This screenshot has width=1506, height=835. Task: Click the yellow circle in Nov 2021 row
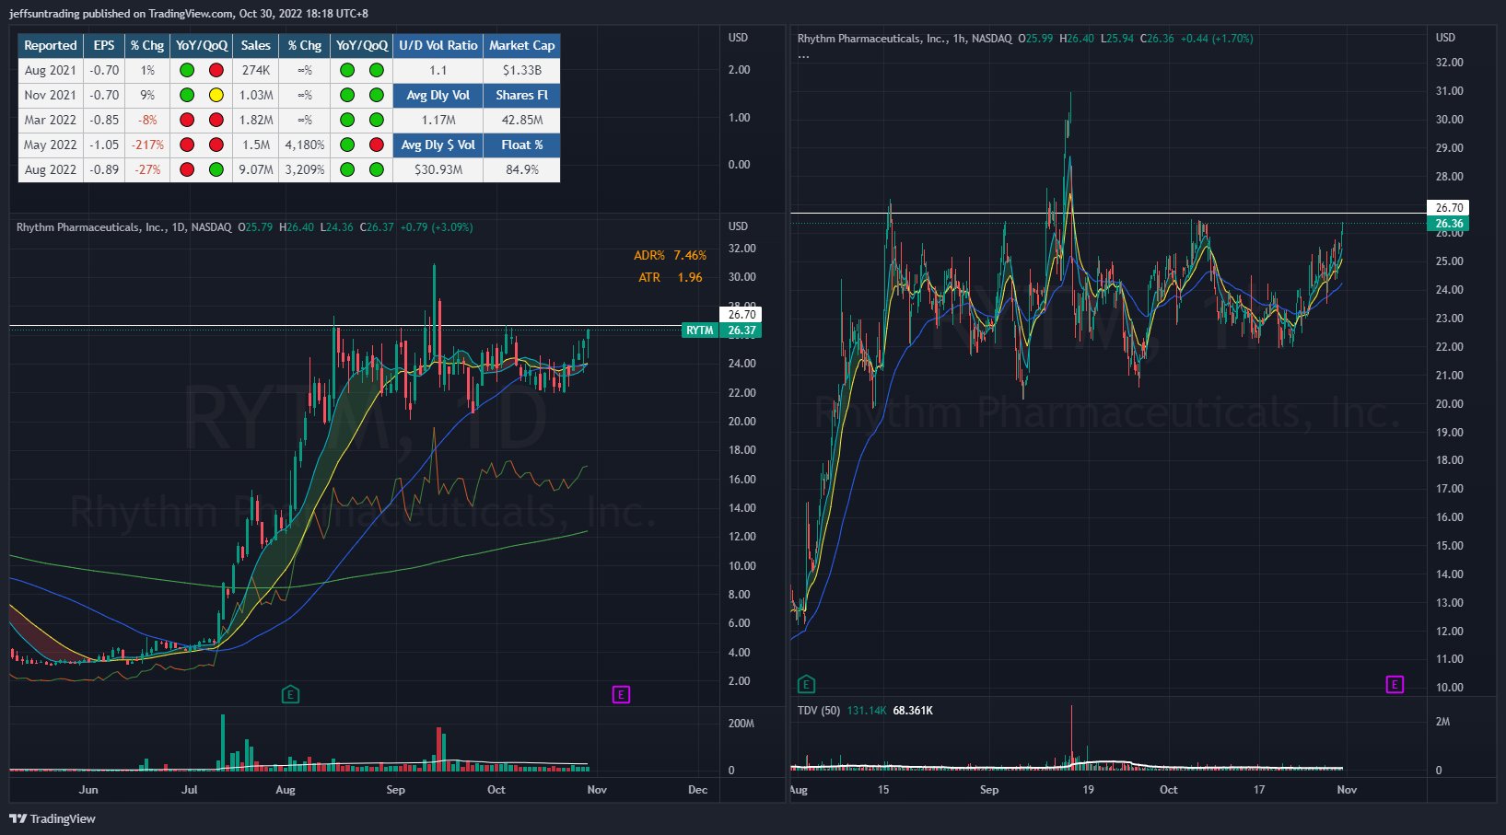coord(216,95)
